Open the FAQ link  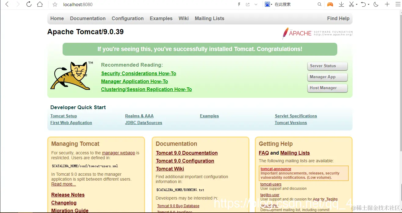(x=264, y=153)
